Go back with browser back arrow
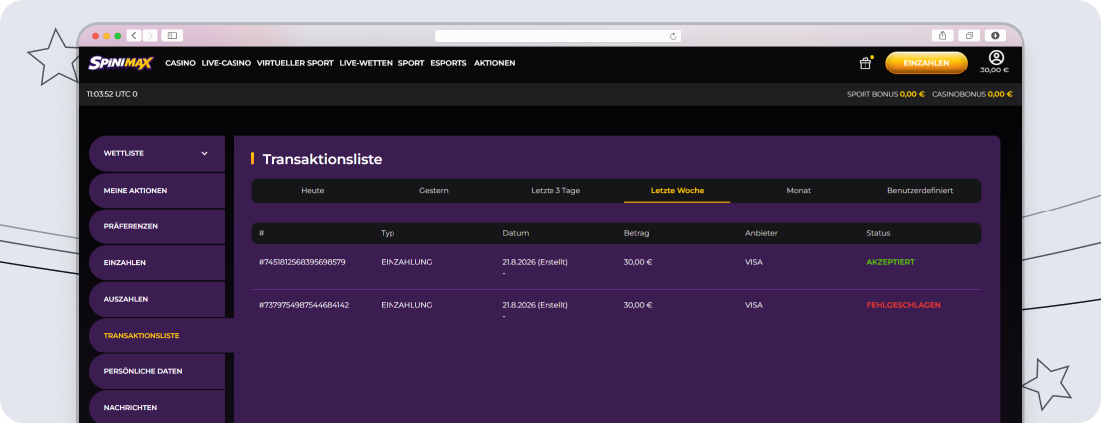This screenshot has width=1101, height=423. 133,35
